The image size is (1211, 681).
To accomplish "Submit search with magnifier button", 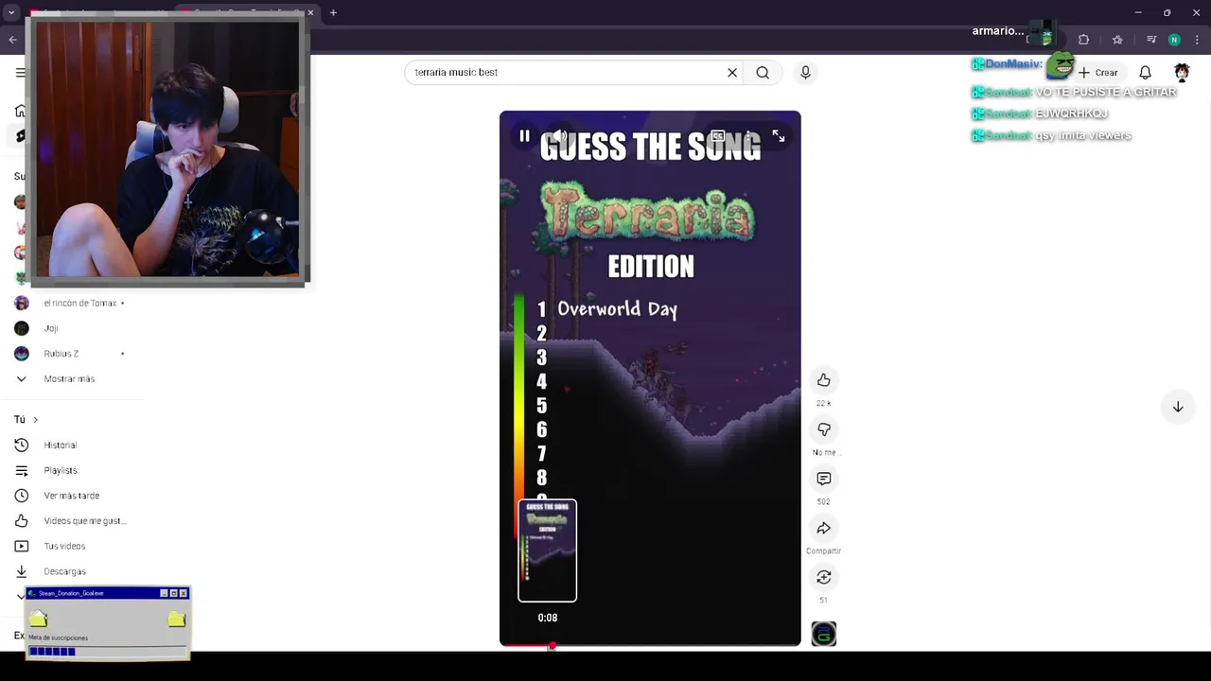I will (763, 72).
